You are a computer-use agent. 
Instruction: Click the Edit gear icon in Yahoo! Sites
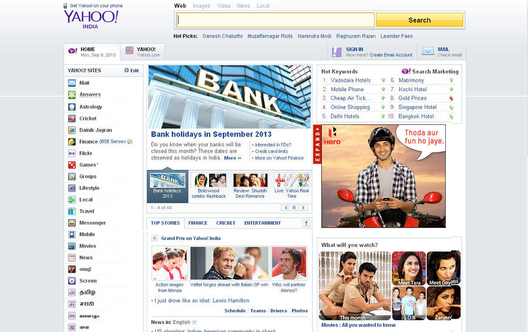[127, 70]
